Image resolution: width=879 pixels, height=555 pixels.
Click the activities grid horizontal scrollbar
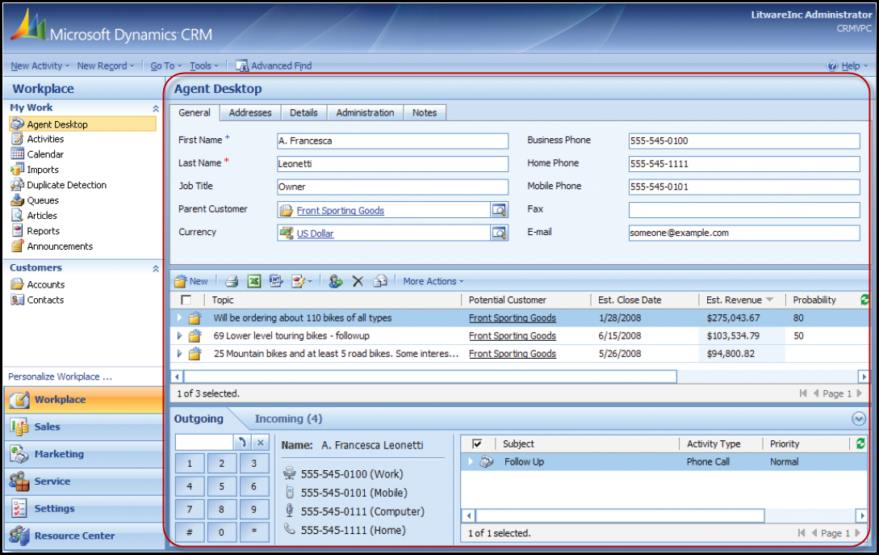pyautogui.click(x=620, y=515)
